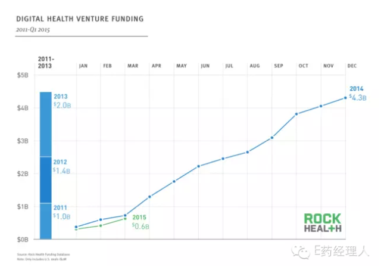
Task: Click the March 2015 green data point
Action: point(125,219)
